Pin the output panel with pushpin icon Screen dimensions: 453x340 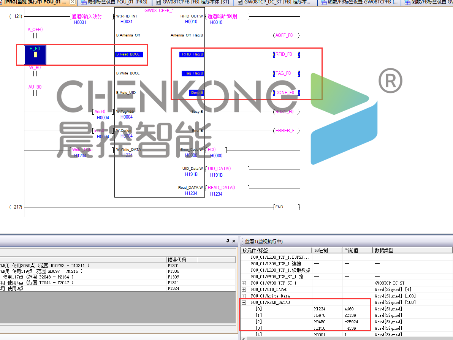pos(228,241)
